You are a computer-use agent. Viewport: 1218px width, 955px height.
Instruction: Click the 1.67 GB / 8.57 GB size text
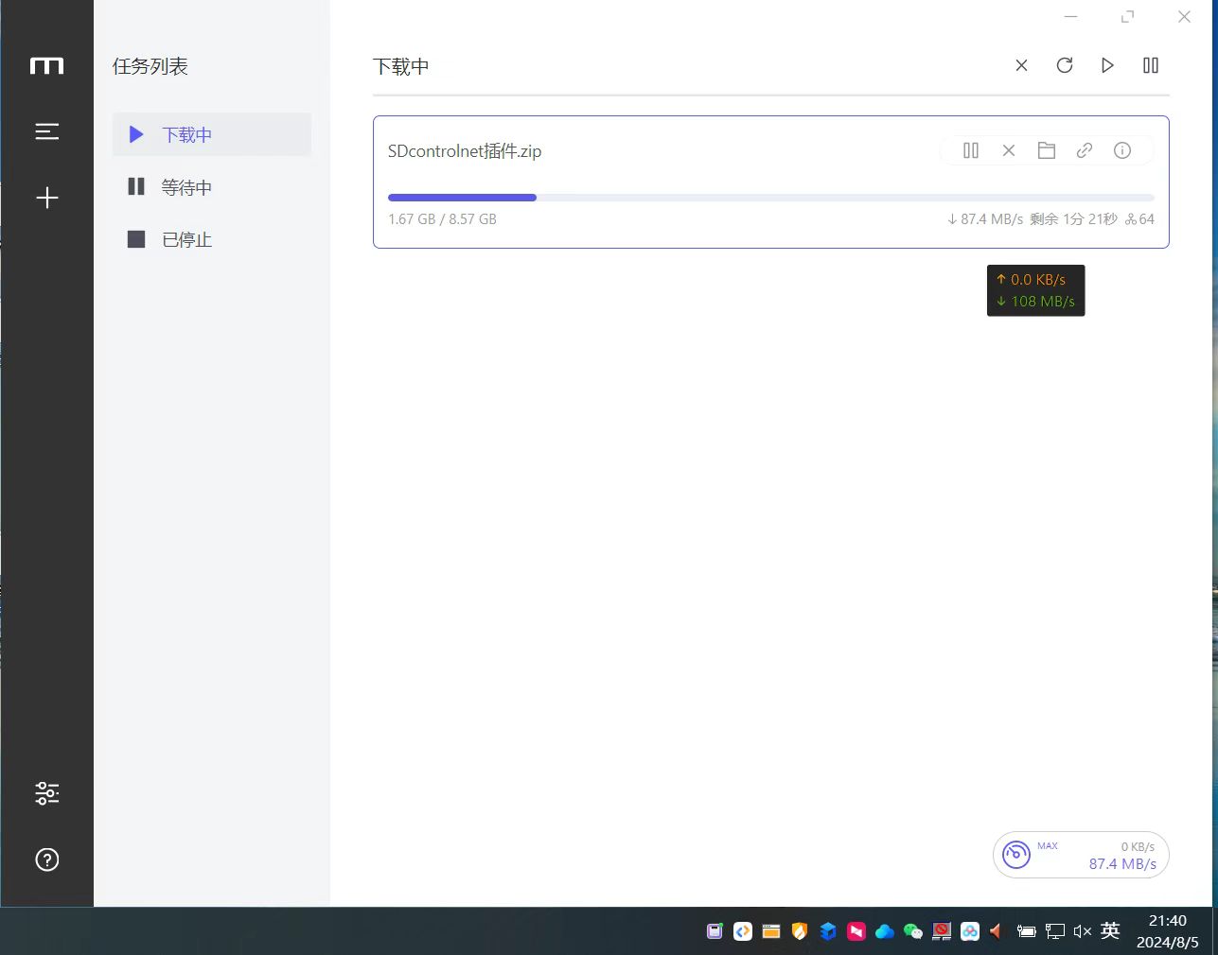point(442,218)
